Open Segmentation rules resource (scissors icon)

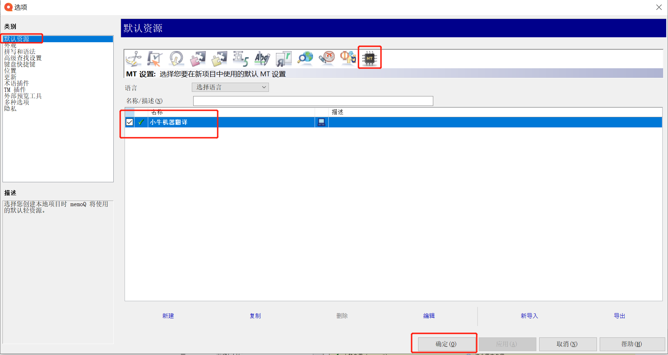134,58
